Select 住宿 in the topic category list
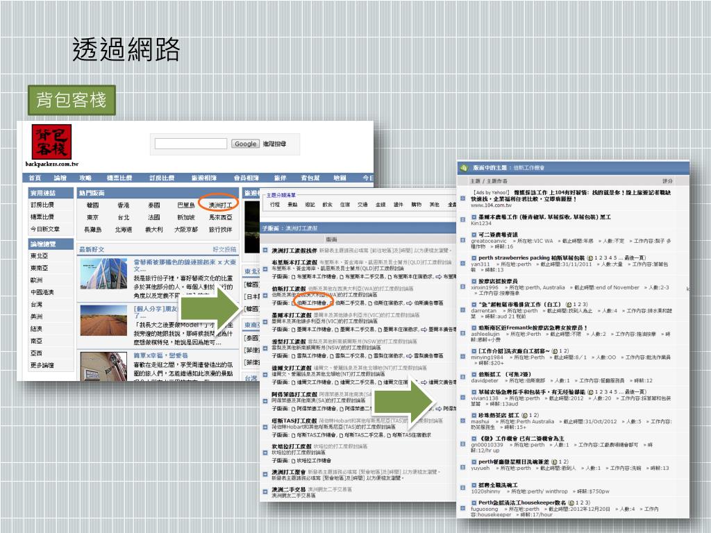The width and height of the screenshot is (711, 533). [x=345, y=205]
